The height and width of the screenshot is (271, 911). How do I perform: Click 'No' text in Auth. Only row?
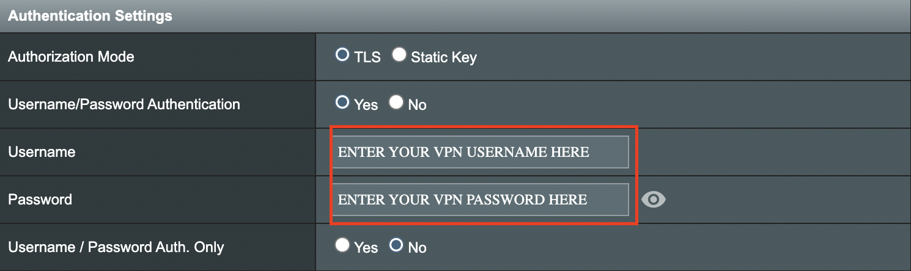pyautogui.click(x=417, y=248)
